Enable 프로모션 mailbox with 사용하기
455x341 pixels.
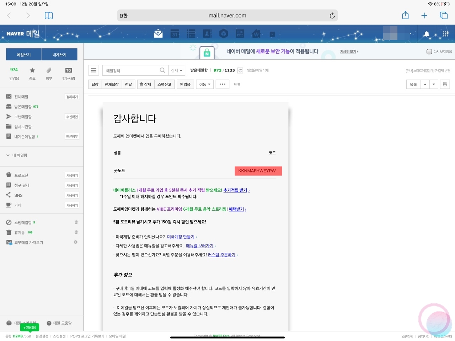(x=72, y=175)
